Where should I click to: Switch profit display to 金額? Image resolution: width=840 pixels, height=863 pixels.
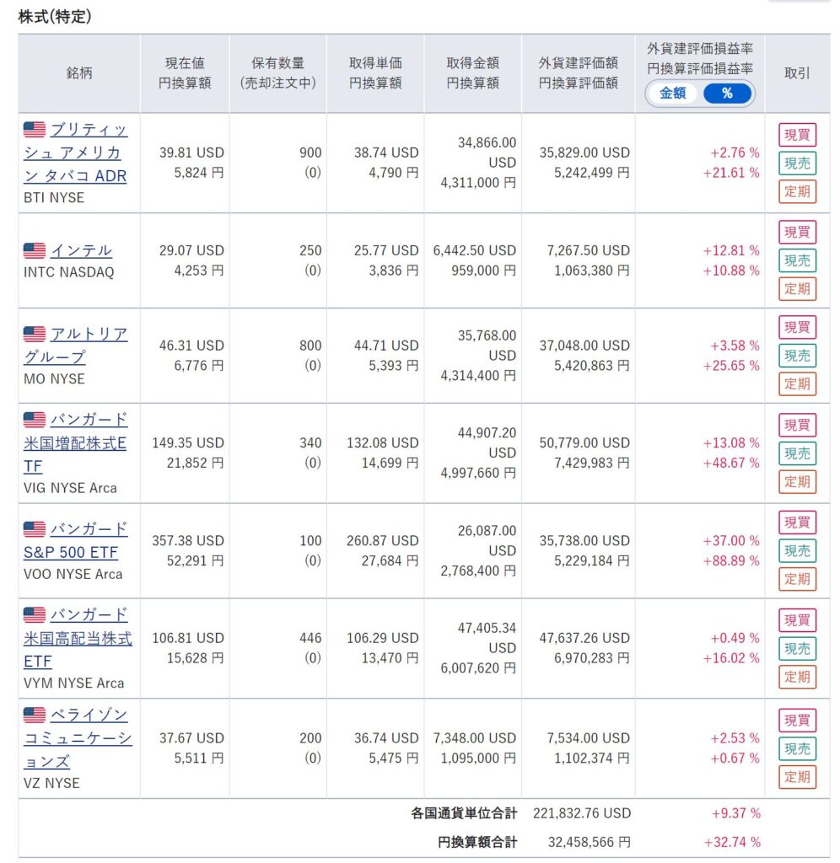[672, 94]
